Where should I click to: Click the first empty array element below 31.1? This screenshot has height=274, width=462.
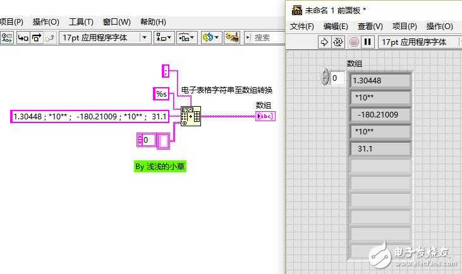[380, 165]
